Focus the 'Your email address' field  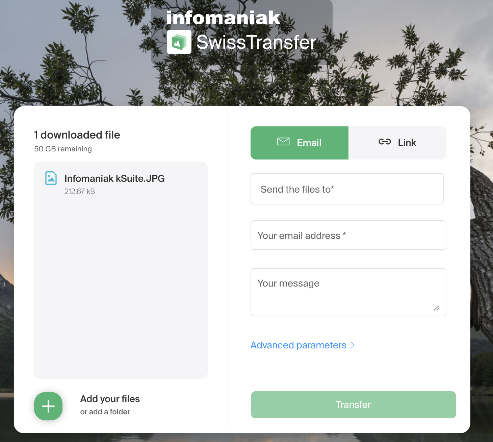348,235
